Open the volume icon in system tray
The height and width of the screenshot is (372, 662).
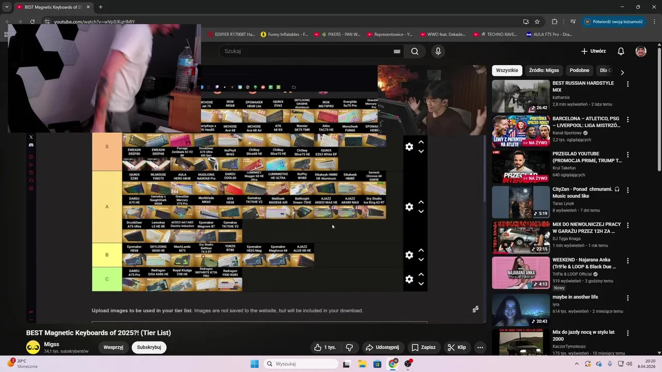pos(629,364)
